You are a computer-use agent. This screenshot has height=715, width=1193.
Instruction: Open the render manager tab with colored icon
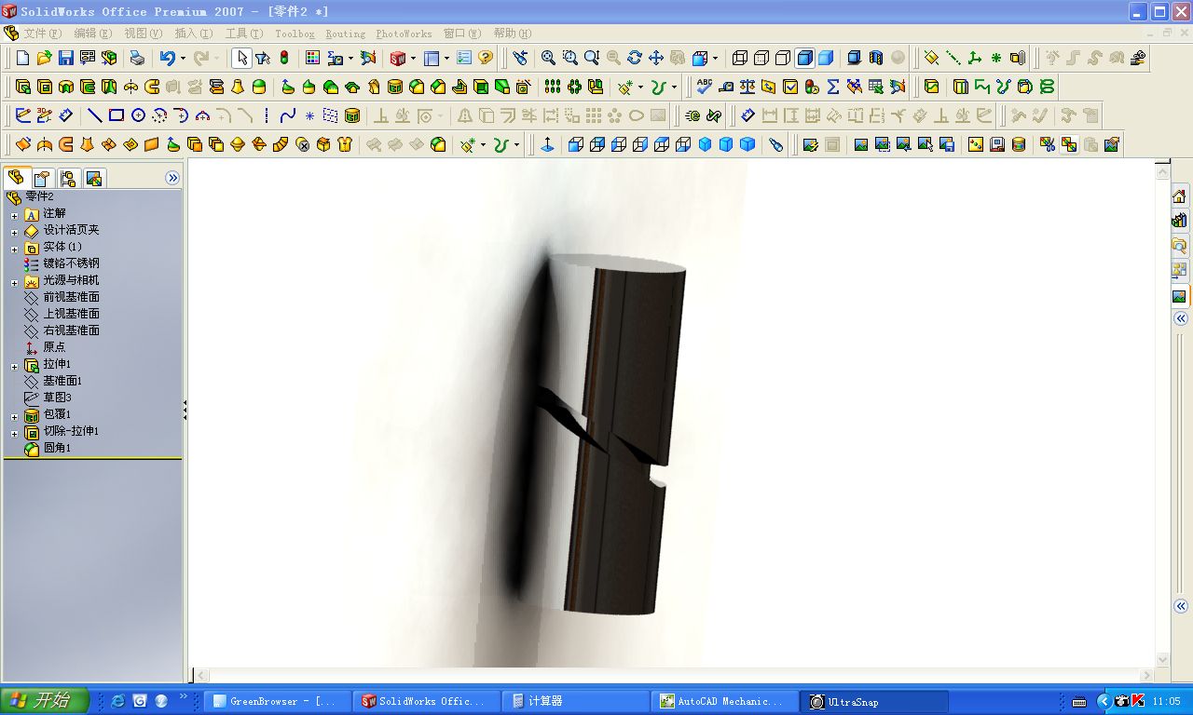pos(93,178)
